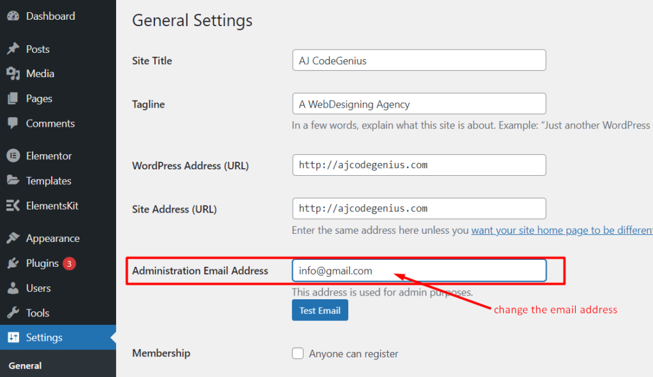This screenshot has height=377, width=653.
Task: Open the General settings submenu item
Action: 25,366
